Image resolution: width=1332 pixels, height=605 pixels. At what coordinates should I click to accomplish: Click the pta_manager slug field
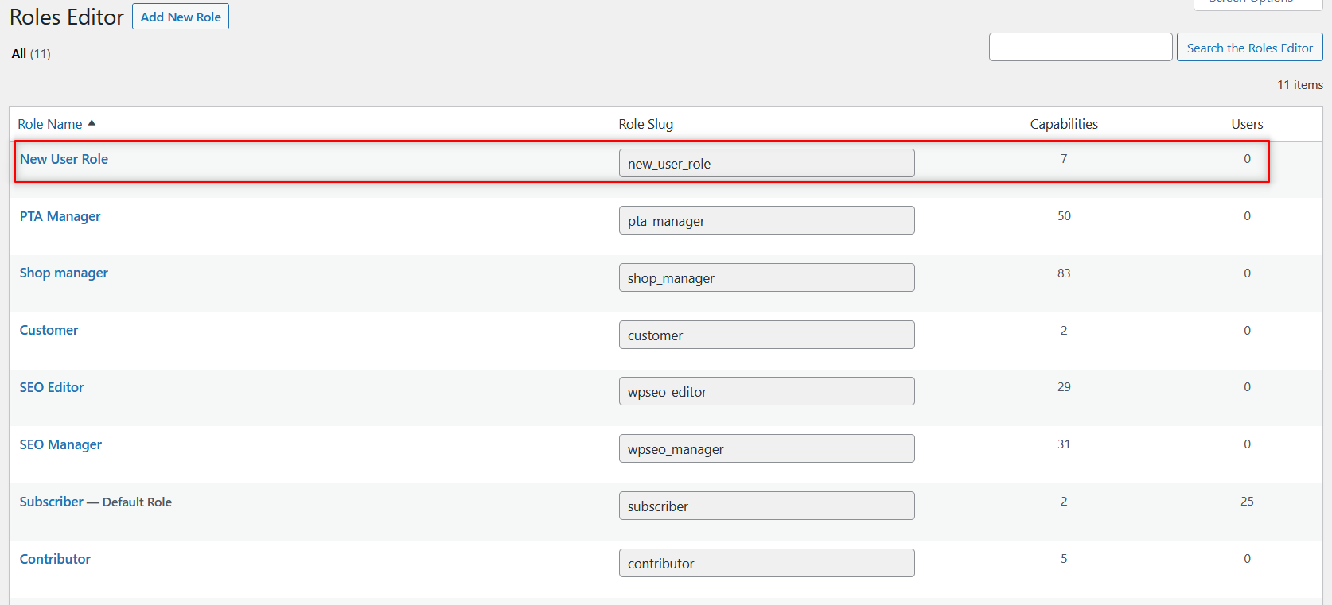[x=767, y=220]
